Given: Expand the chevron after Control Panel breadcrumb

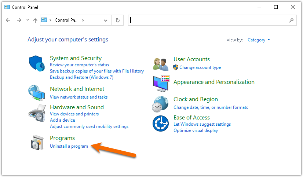Looking at the screenshot, I should [x=83, y=20].
